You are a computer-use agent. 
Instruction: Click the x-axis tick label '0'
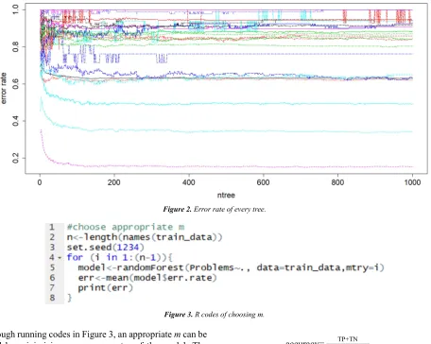coord(40,182)
